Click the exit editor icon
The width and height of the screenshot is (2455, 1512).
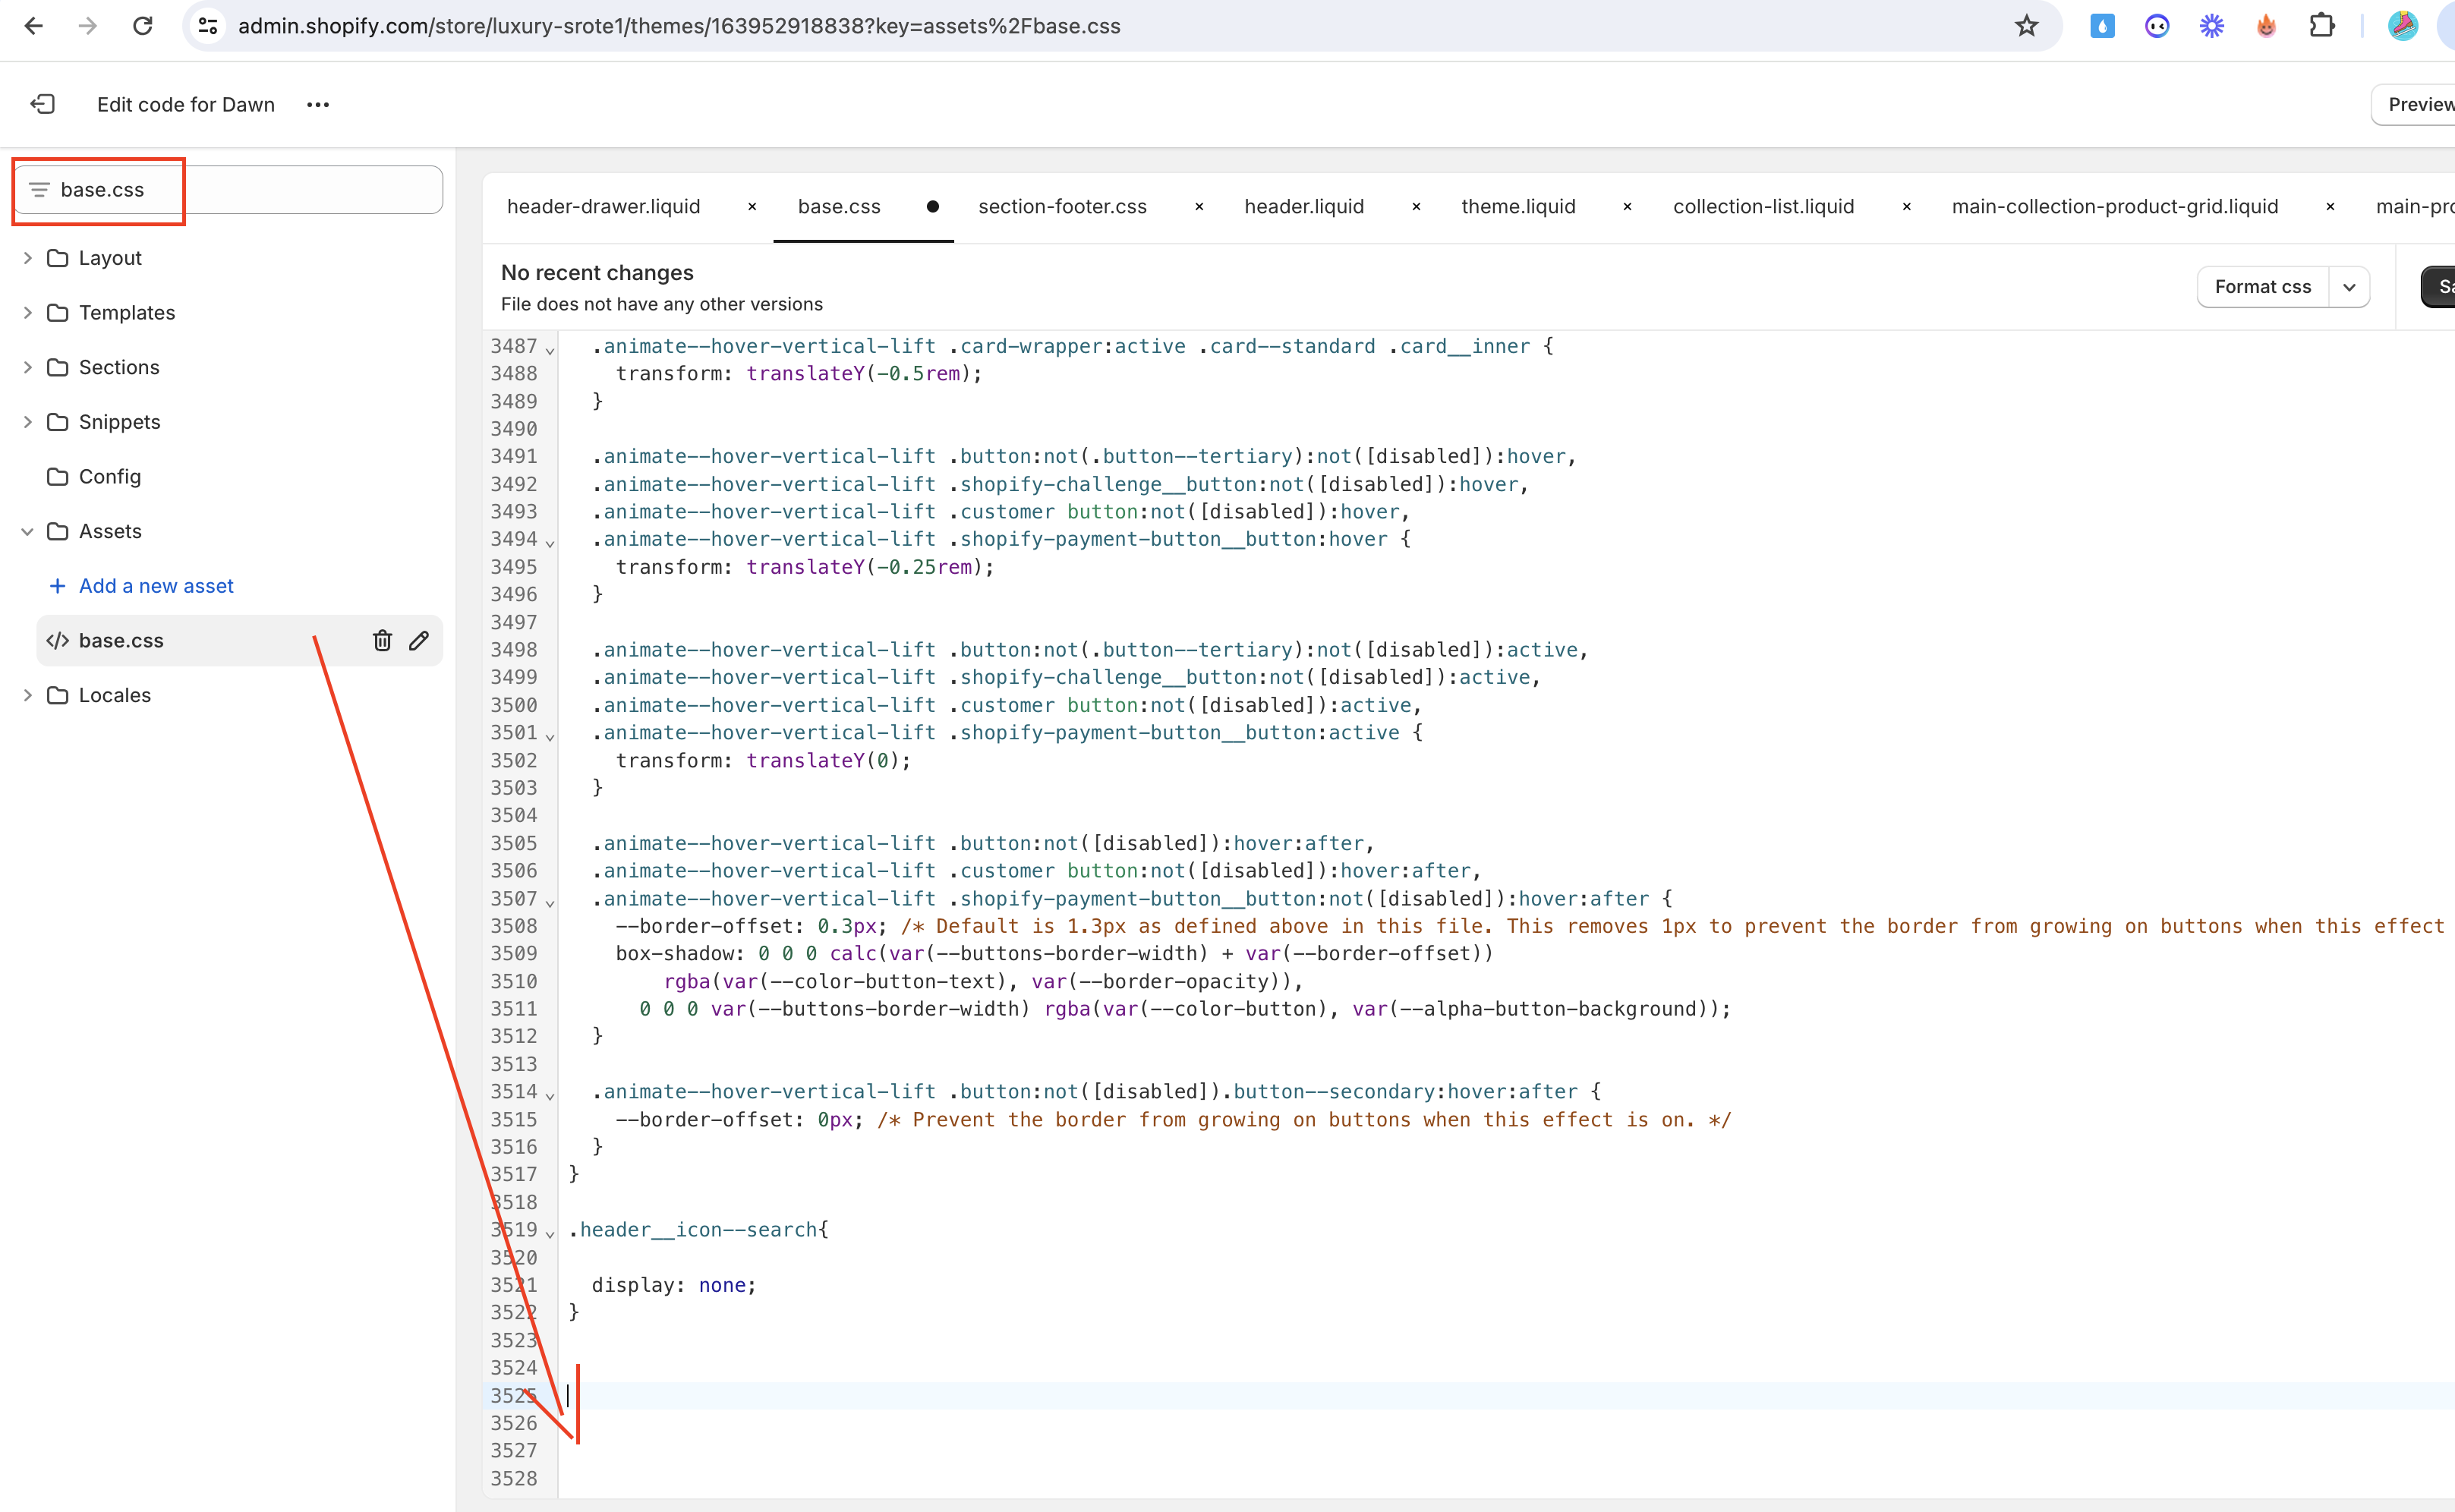43,104
